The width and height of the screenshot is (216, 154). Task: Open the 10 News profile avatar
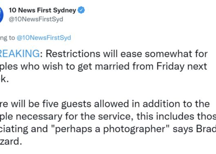pos(1,15)
